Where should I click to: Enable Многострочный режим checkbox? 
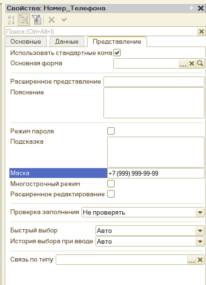click(111, 184)
